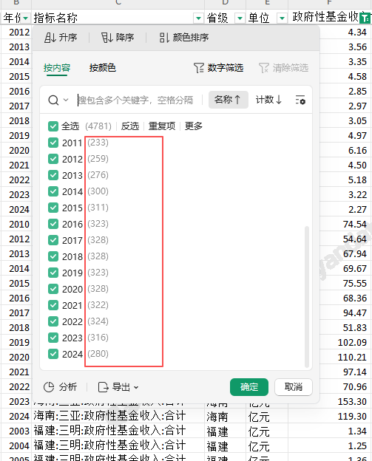Open the filter list settings icon
The height and width of the screenshot is (461, 372).
pyautogui.click(x=300, y=100)
